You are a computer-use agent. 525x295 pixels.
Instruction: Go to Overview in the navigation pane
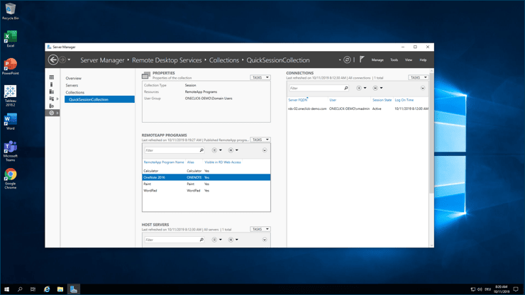(74, 78)
